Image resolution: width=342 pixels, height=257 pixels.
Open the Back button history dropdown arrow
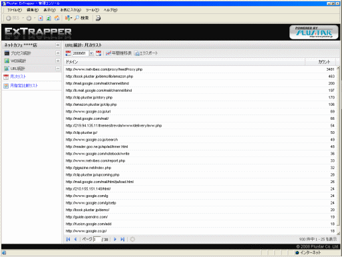click(x=23, y=18)
